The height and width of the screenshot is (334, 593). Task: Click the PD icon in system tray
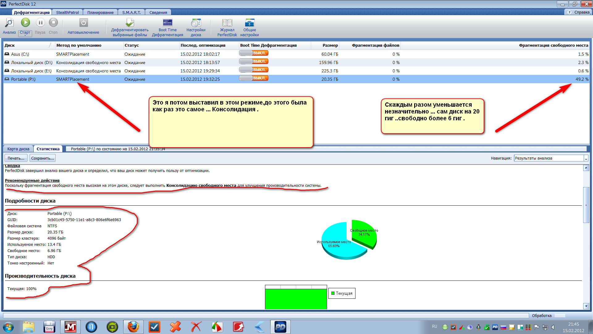click(x=495, y=327)
